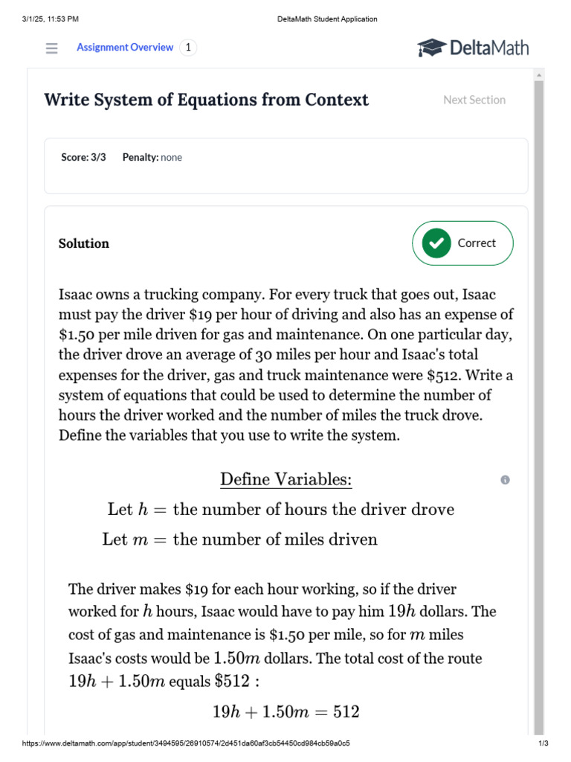Click the number 1 badge beside Assignment Overview
The height and width of the screenshot is (762, 571).
188,48
